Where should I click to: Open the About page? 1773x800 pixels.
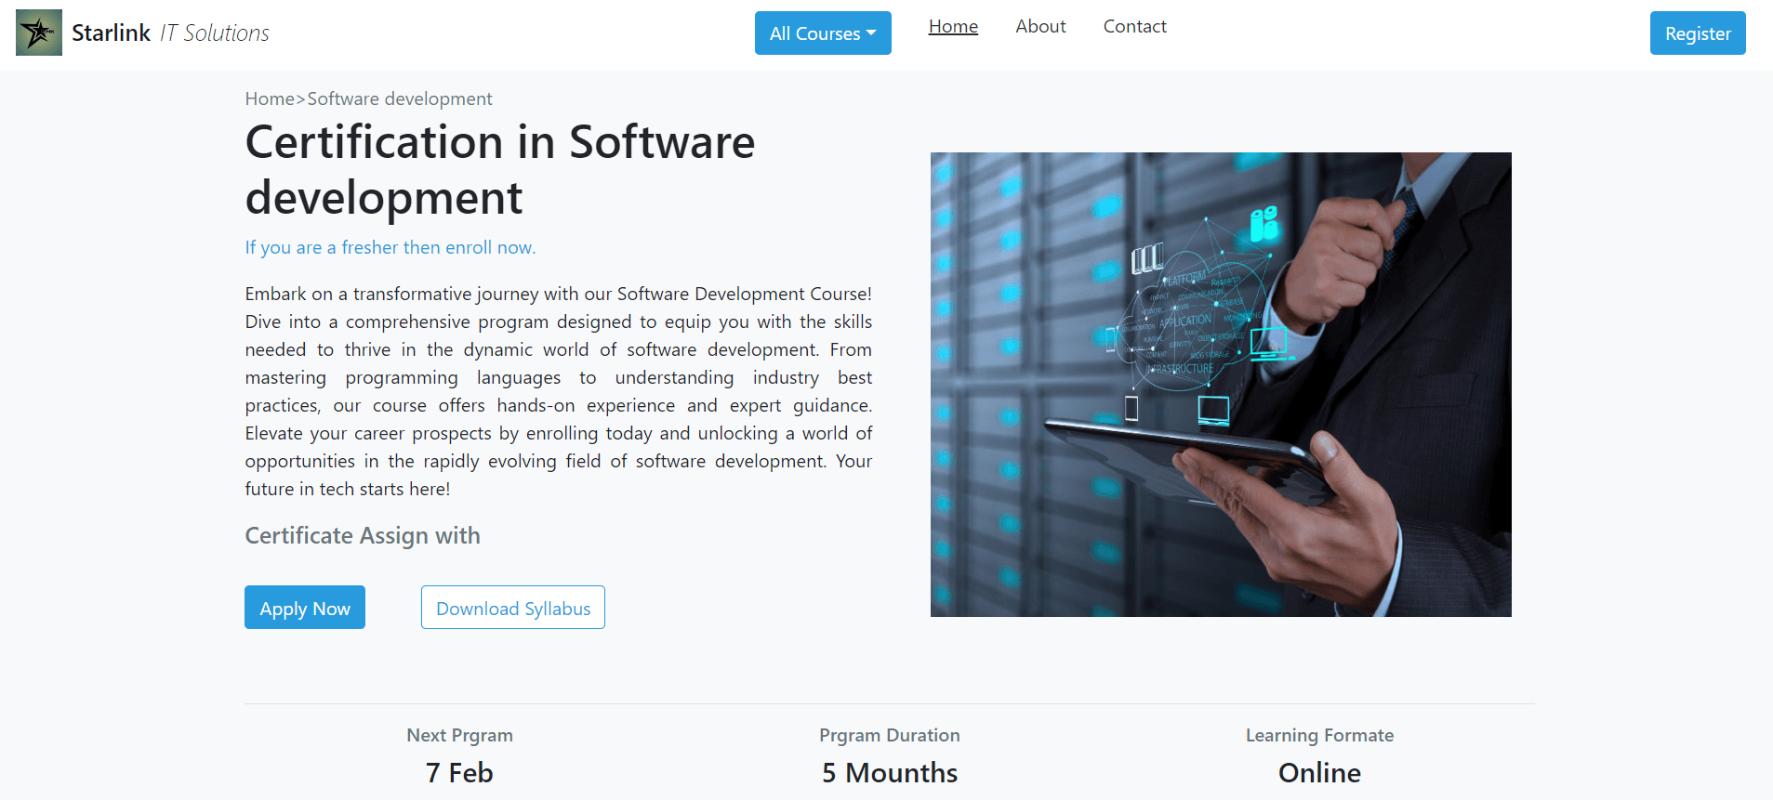(1039, 27)
